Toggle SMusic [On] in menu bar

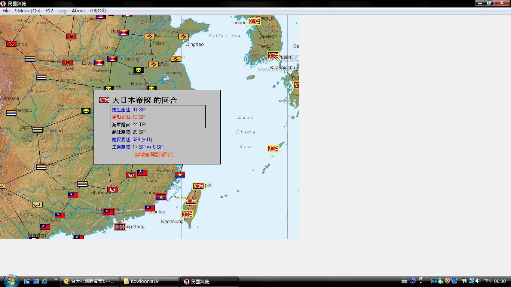[28, 11]
